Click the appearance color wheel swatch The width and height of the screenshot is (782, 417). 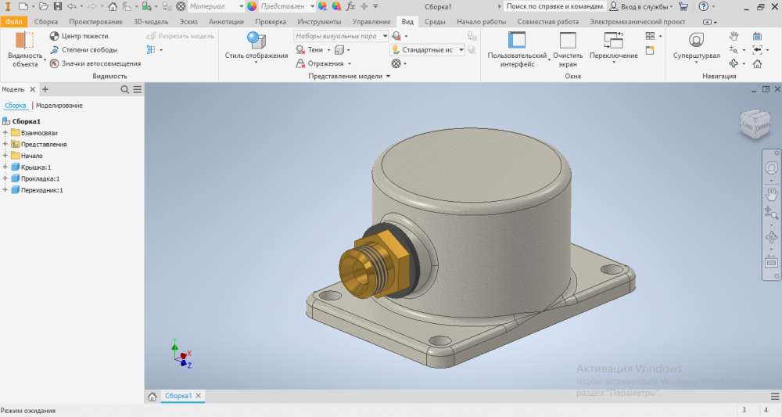coord(252,6)
